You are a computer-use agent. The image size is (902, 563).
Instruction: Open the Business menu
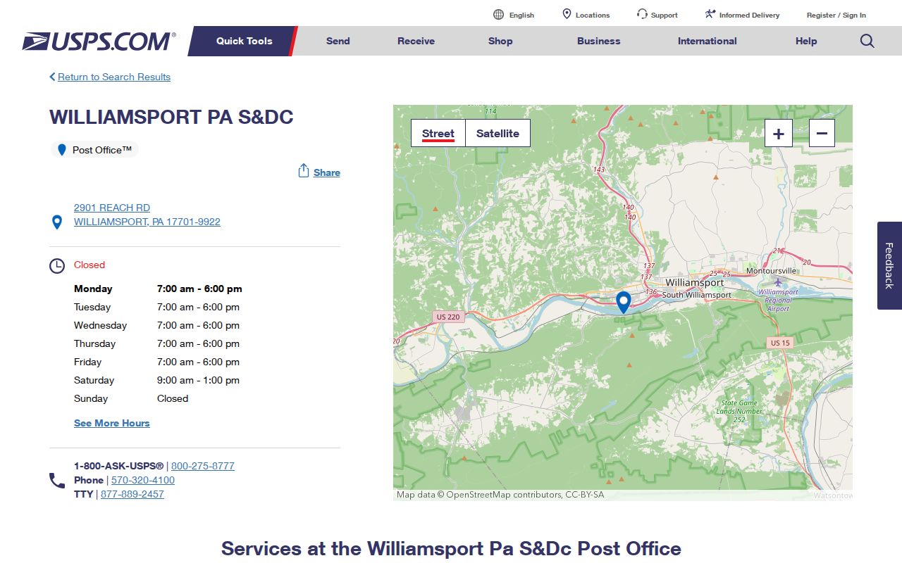pyautogui.click(x=599, y=41)
